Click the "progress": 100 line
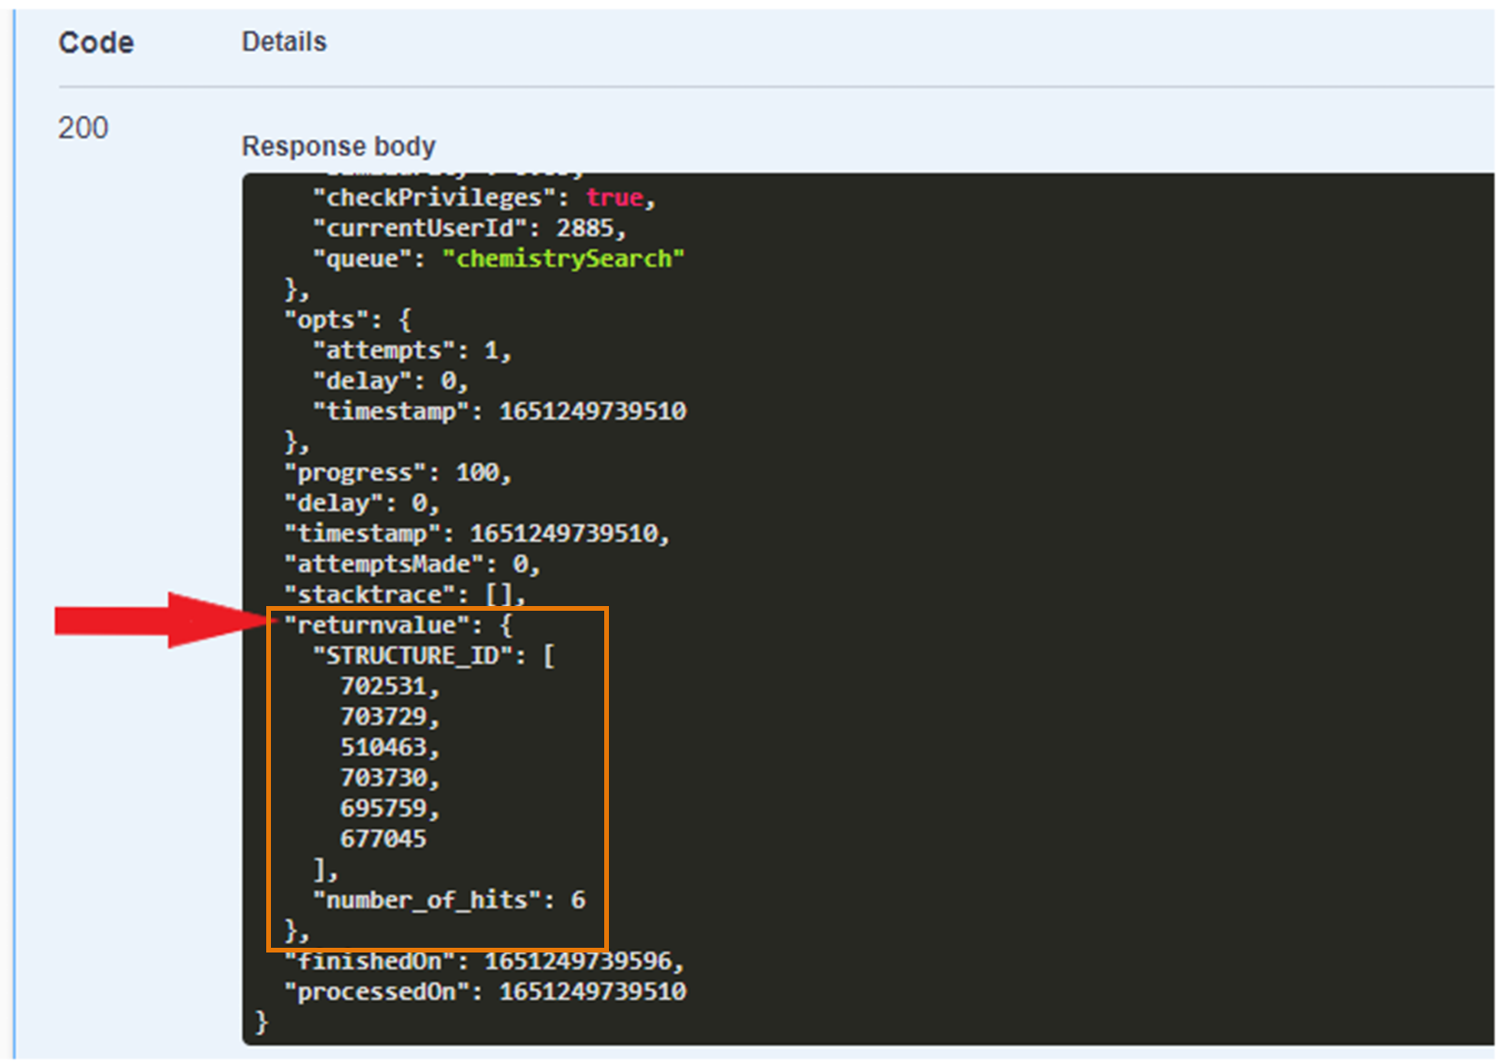The image size is (1503, 1062). 397,472
